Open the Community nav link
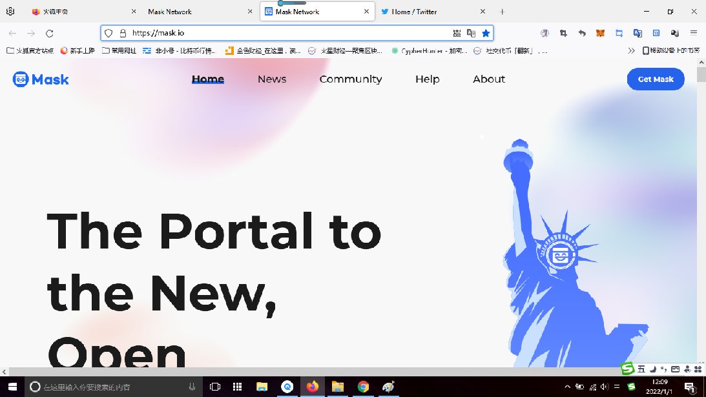This screenshot has height=397, width=706. [350, 79]
